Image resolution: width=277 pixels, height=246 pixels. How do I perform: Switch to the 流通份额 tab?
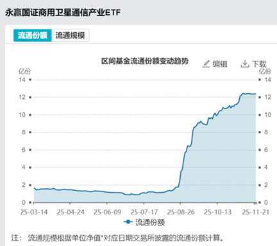[33, 35]
